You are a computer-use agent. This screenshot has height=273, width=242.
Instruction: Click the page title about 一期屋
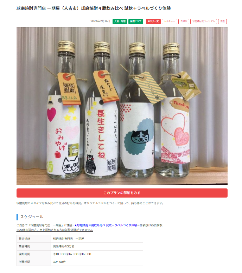[94, 8]
